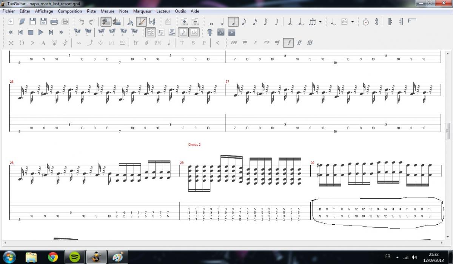Redo the last undone edit
This screenshot has height=264, width=453.
tap(91, 22)
